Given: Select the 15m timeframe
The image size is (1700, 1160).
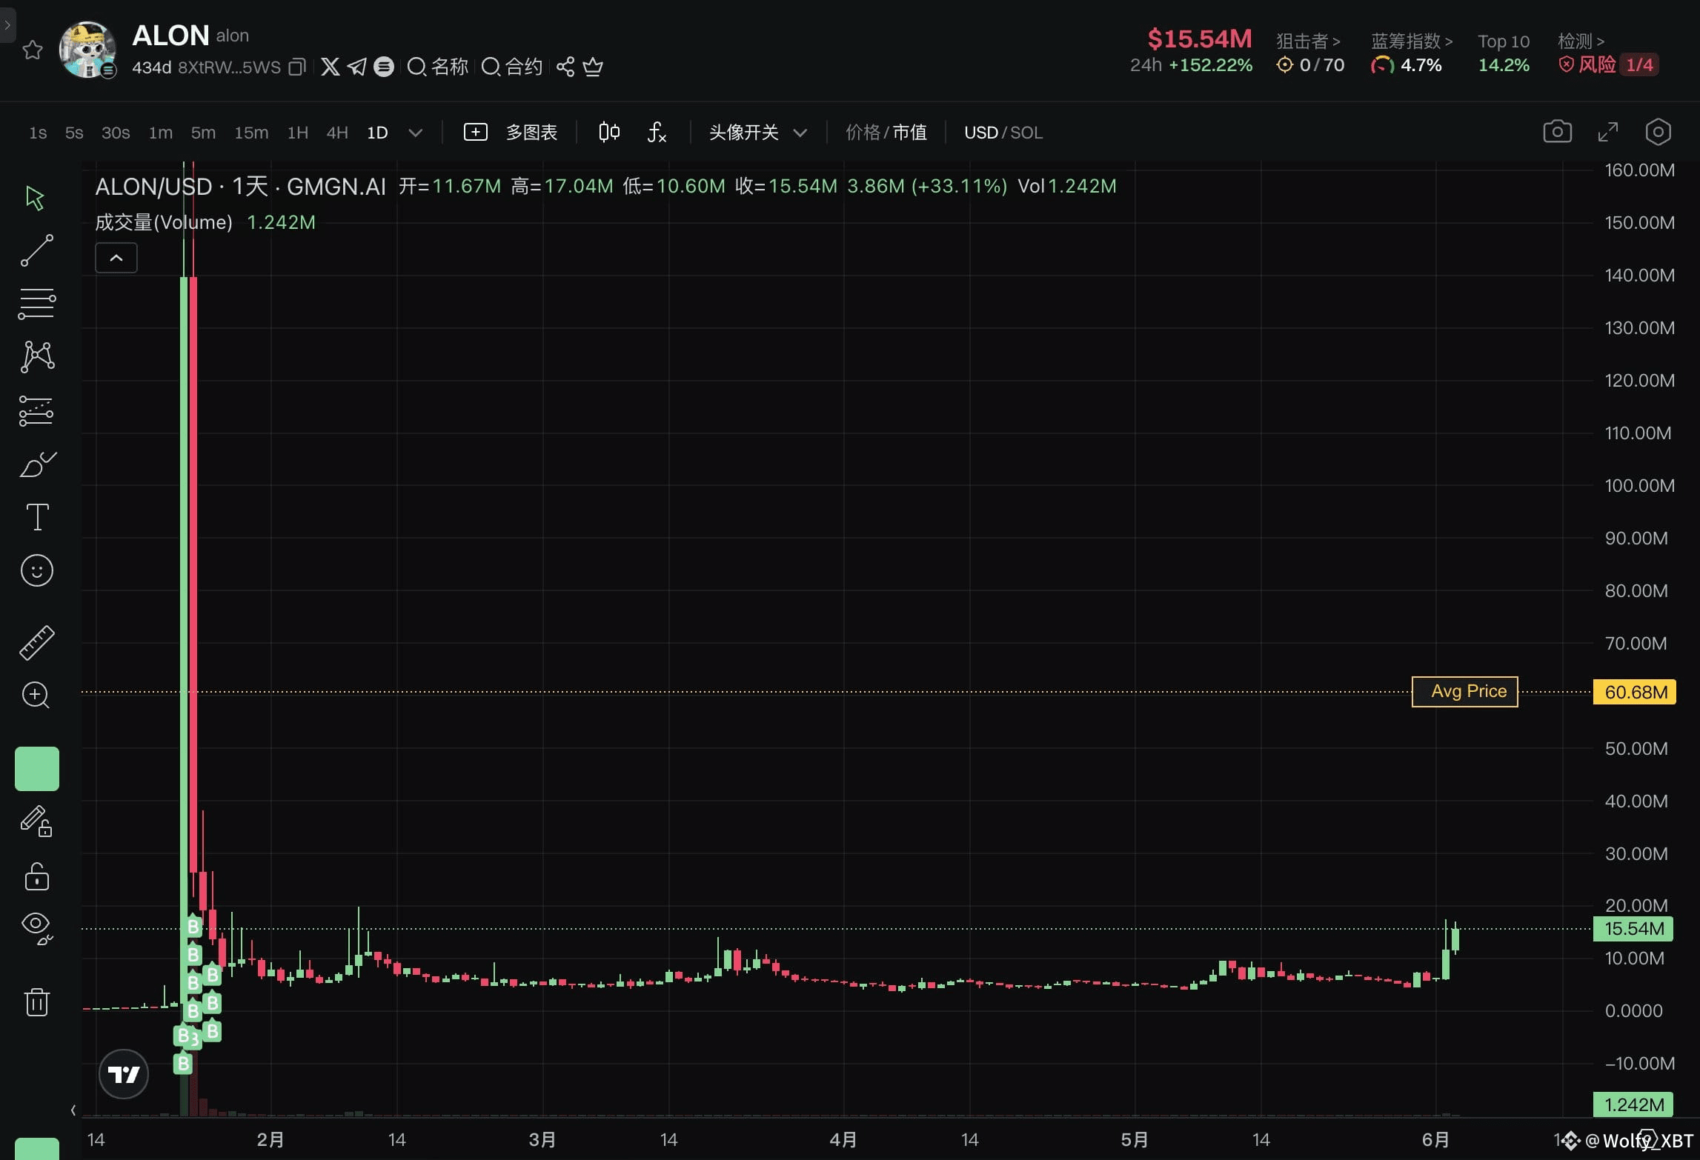Looking at the screenshot, I should (251, 133).
